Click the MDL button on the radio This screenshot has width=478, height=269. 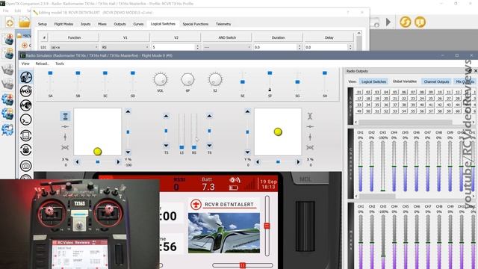[305, 179]
